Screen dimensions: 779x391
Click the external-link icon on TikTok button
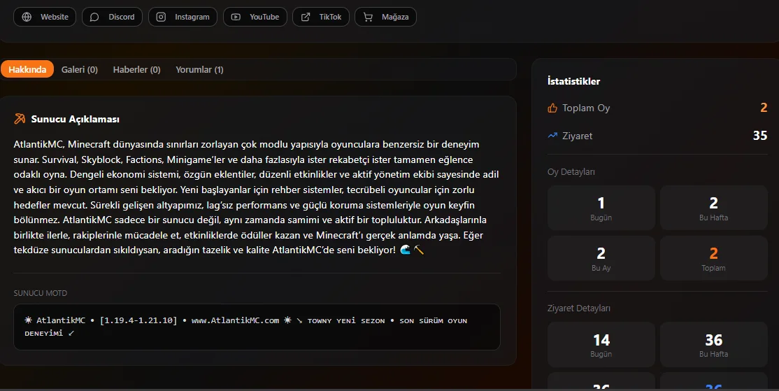[306, 17]
